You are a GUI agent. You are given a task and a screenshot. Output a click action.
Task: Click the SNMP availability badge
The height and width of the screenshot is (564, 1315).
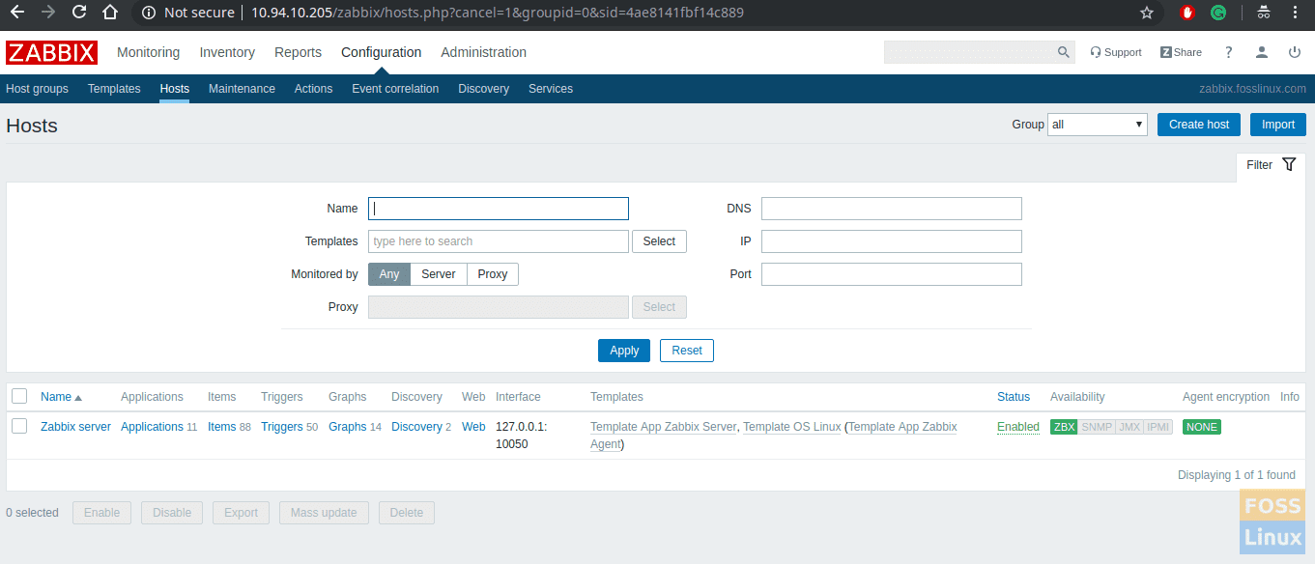pyautogui.click(x=1097, y=427)
